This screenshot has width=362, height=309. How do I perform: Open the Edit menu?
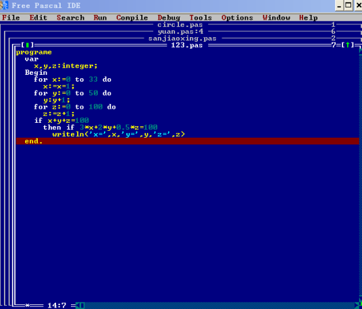pos(38,18)
